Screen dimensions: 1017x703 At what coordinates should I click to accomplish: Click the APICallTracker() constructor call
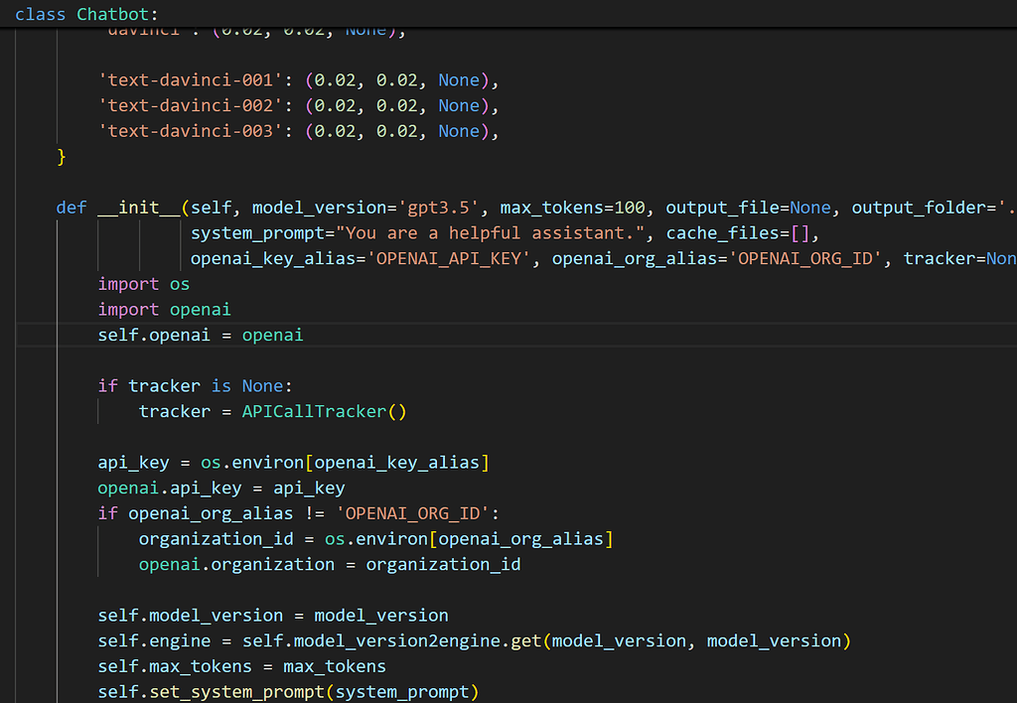[325, 411]
